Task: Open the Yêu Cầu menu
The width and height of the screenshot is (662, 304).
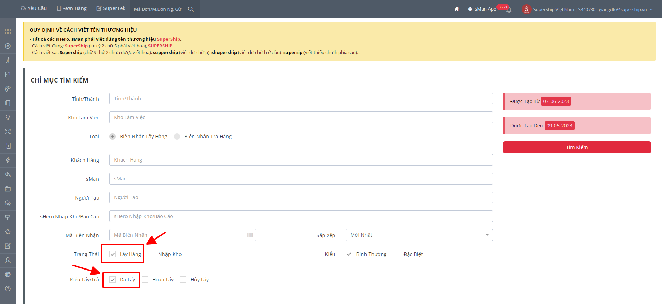Action: (x=34, y=8)
